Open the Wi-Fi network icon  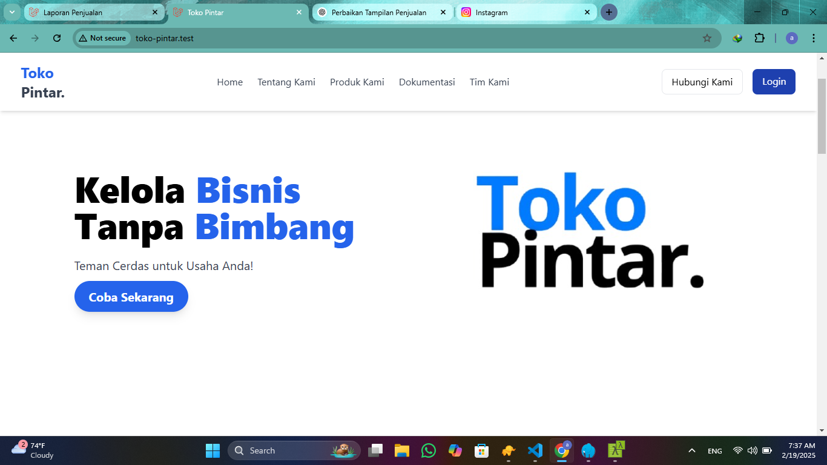point(738,450)
